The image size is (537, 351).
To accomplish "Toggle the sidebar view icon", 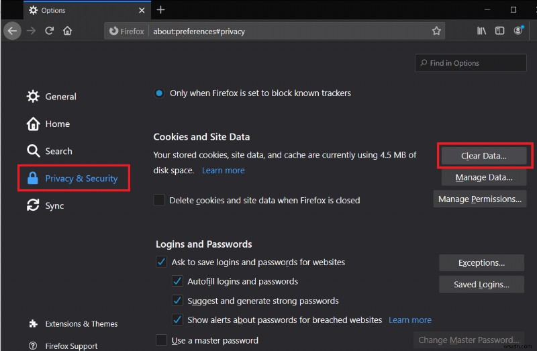I will coord(499,31).
